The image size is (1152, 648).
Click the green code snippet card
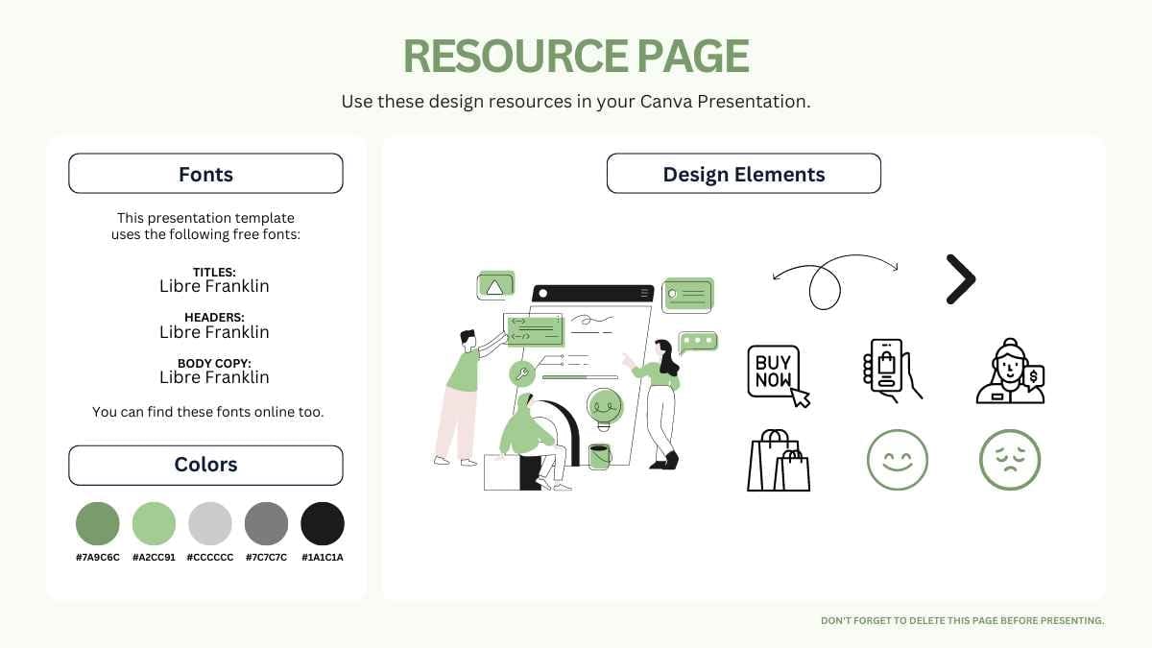(x=534, y=331)
